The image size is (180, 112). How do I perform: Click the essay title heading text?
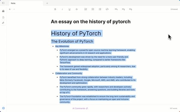click(x=91, y=22)
